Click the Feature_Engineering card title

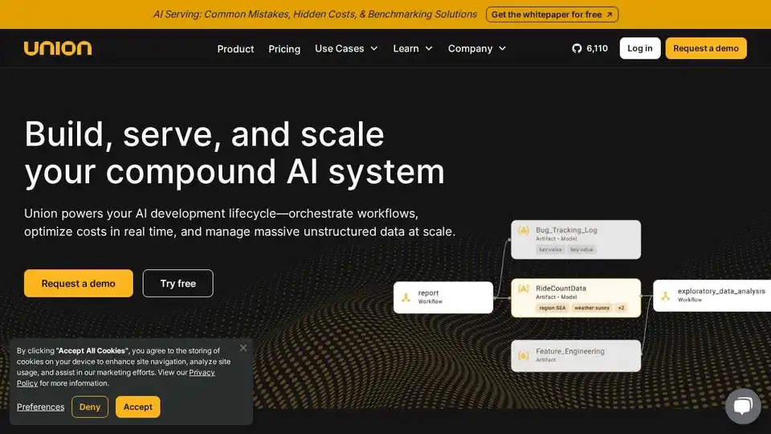(x=570, y=351)
